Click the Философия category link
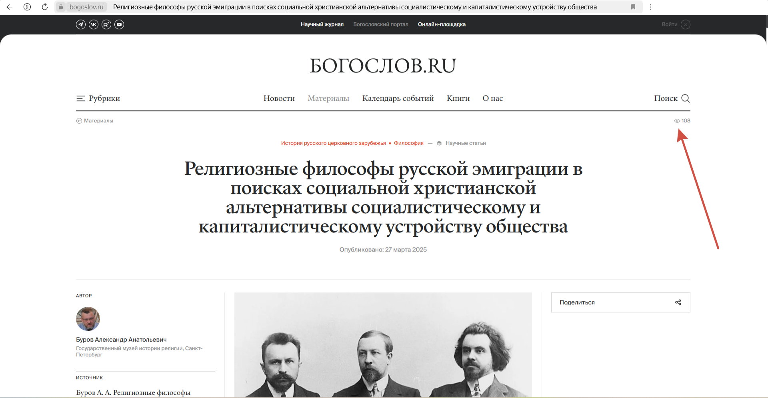 [408, 143]
